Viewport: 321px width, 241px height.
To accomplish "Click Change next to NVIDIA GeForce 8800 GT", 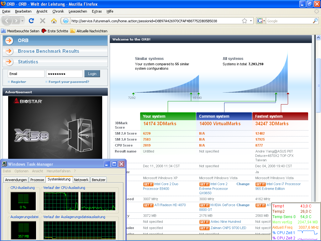I will (x=243, y=205).
